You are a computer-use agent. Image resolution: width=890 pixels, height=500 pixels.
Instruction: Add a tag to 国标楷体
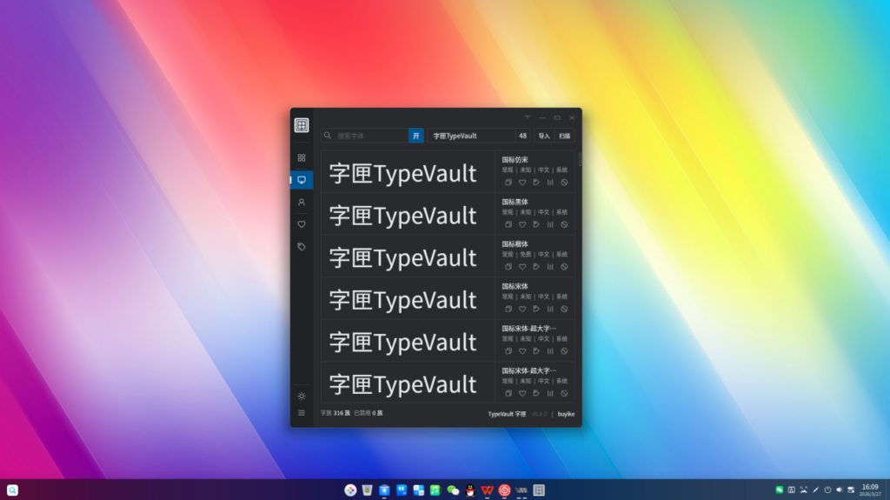pos(535,266)
